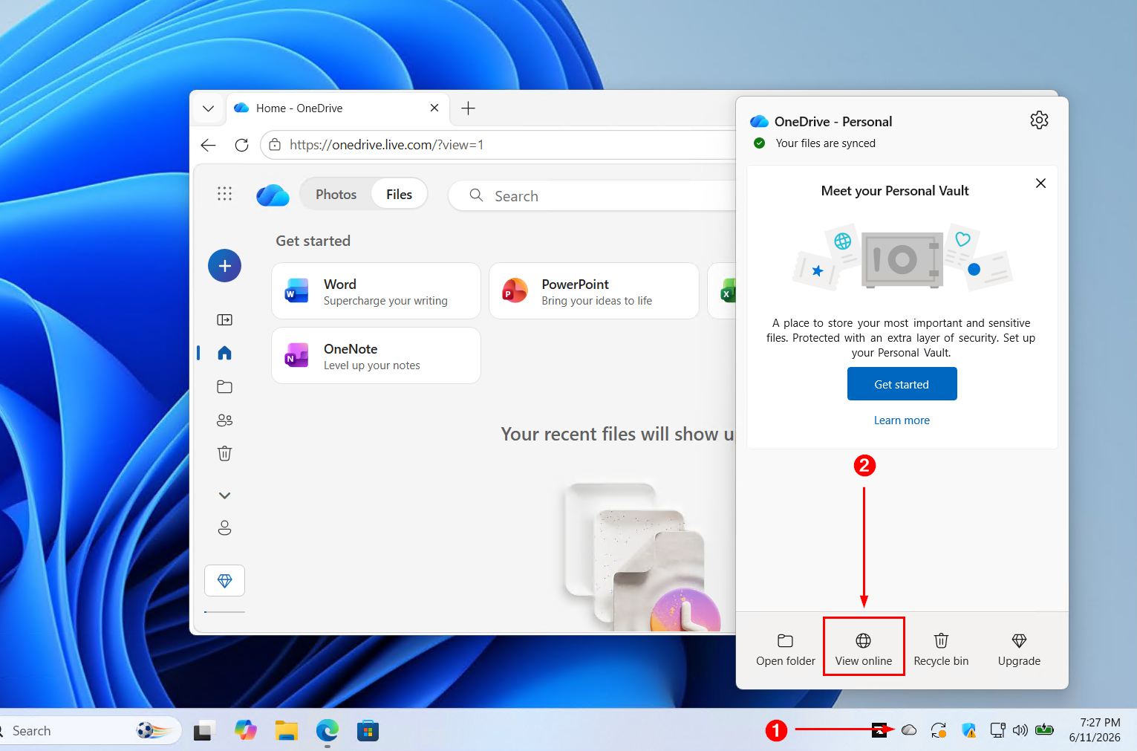Viewport: 1137px width, 751px height.
Task: Click the battery charging tray icon
Action: tap(1044, 729)
